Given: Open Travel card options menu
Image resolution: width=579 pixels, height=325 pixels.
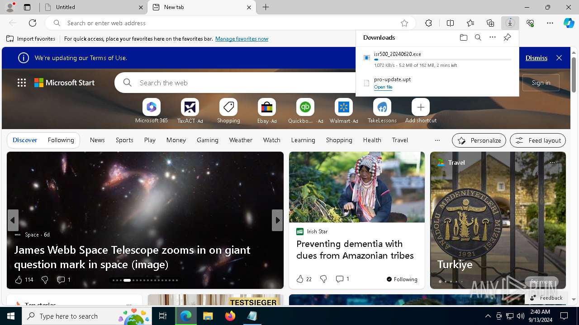Looking at the screenshot, I should 552,162.
